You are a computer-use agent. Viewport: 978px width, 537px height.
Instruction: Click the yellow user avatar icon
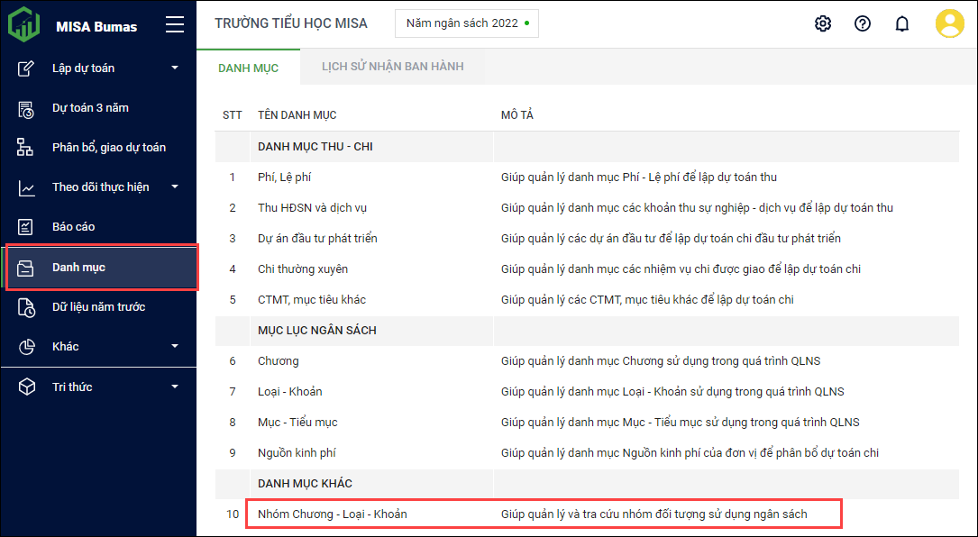(949, 23)
